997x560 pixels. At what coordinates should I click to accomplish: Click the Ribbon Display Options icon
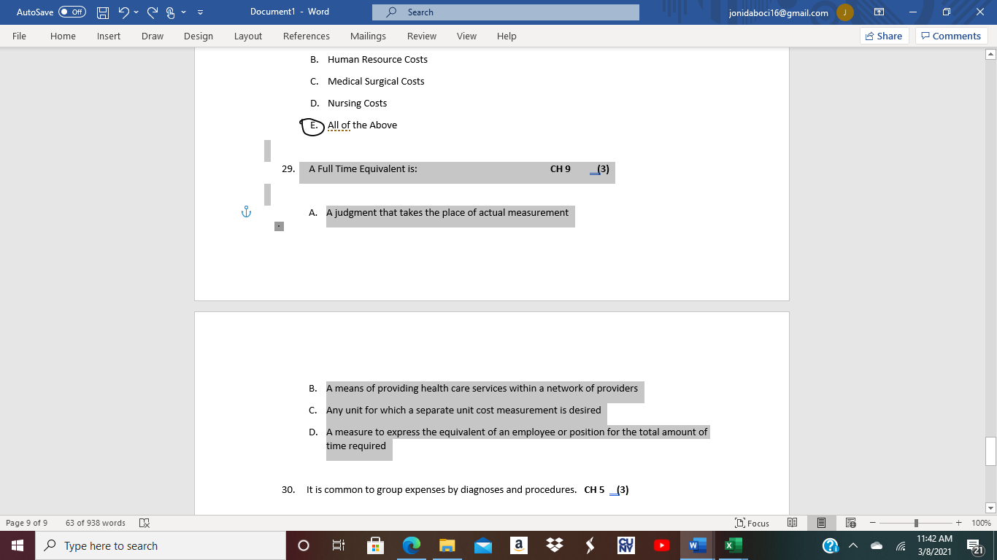tap(879, 12)
